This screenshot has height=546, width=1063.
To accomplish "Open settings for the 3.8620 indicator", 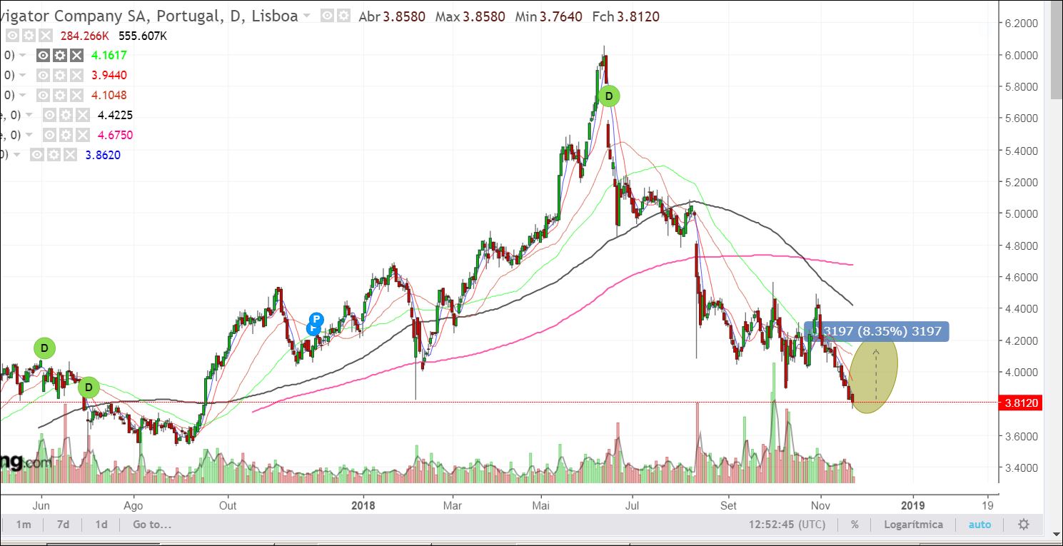I will point(54,155).
